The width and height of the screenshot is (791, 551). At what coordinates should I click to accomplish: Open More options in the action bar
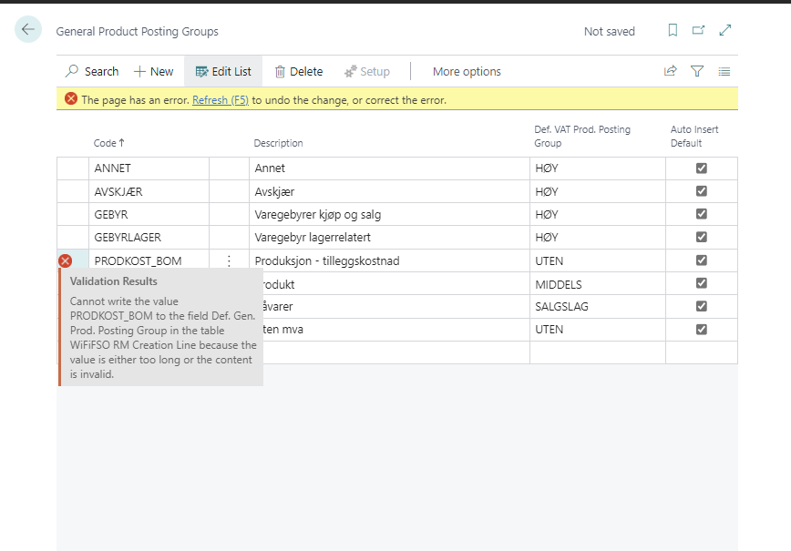coord(467,72)
